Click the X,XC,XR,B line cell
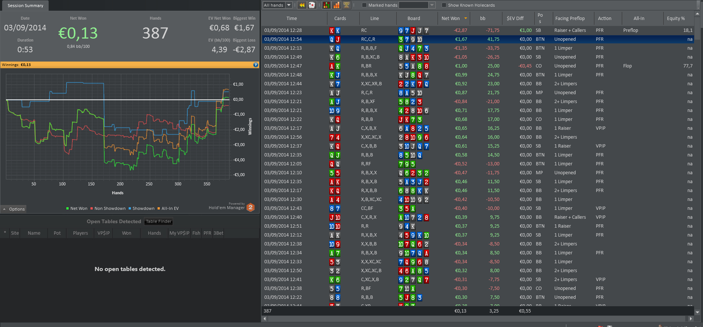The height and width of the screenshot is (327, 703). tap(371, 84)
